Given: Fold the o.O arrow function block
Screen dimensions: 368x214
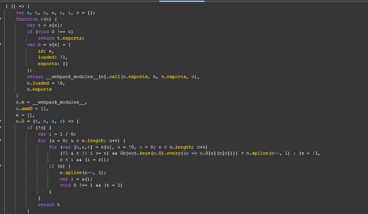Looking at the screenshot, I should [1, 121].
